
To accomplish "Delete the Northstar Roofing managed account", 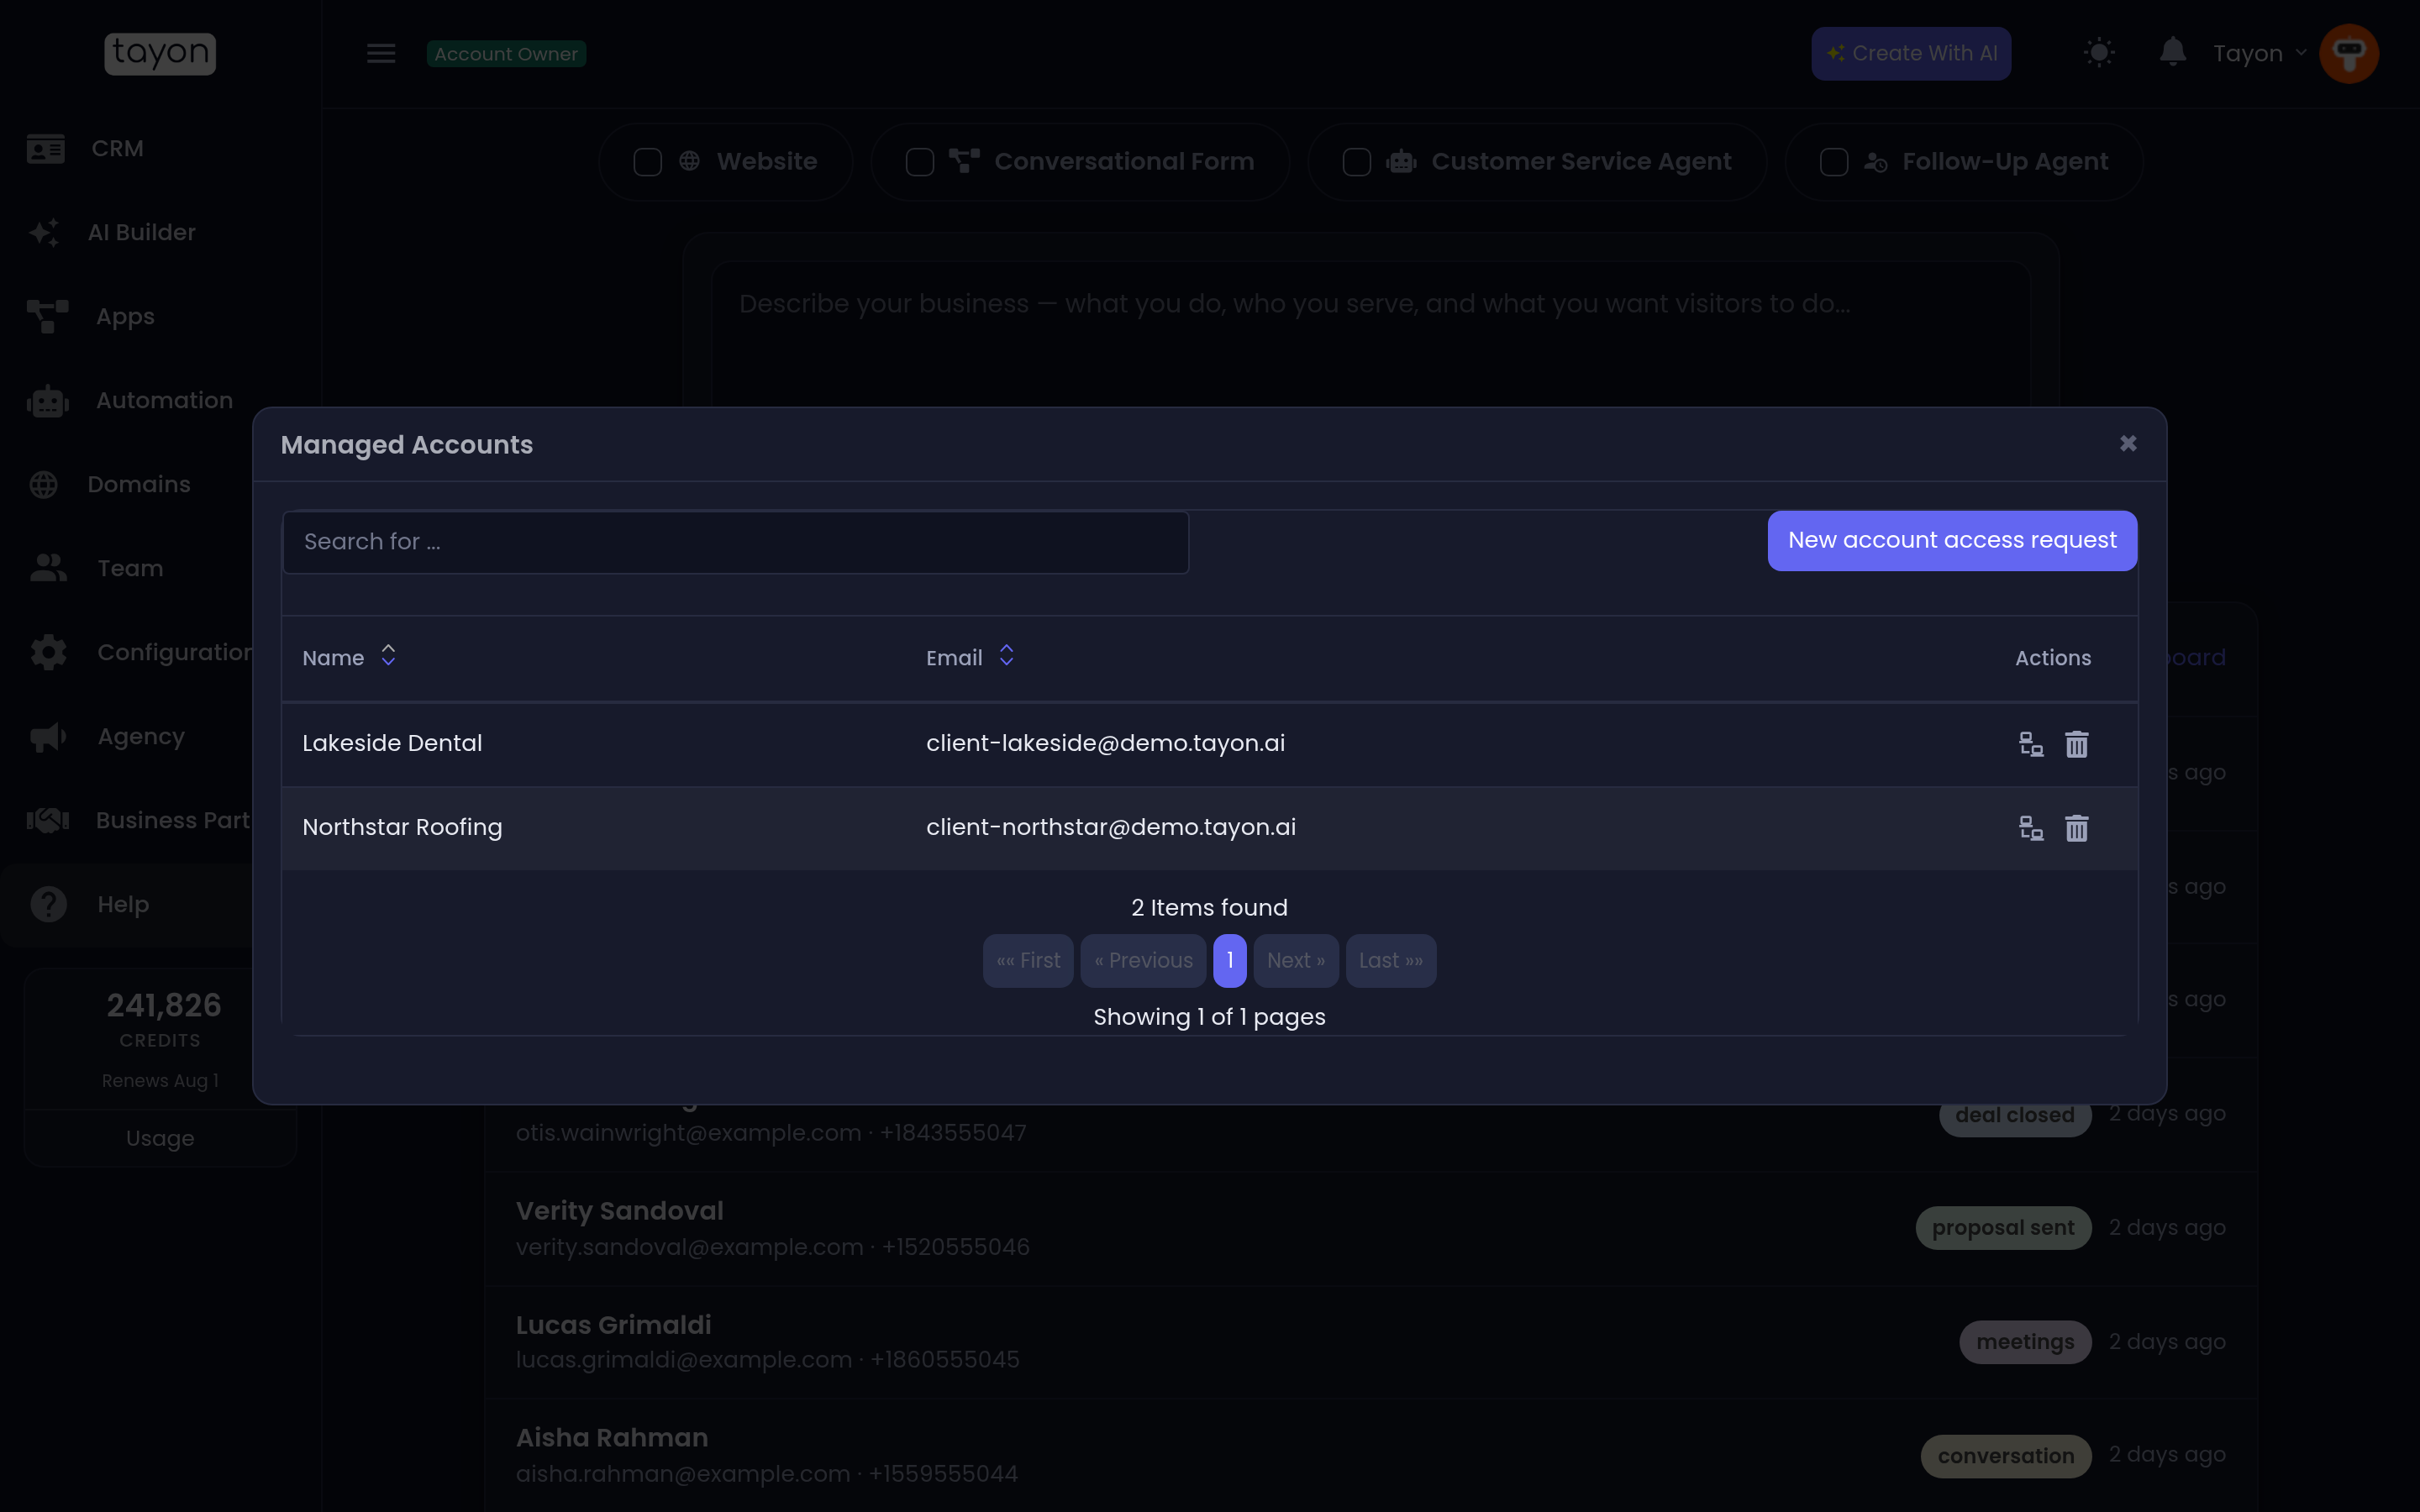I will coord(2077,828).
